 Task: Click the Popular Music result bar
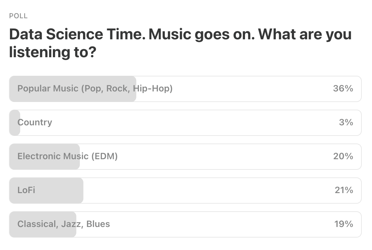[x=72, y=89]
